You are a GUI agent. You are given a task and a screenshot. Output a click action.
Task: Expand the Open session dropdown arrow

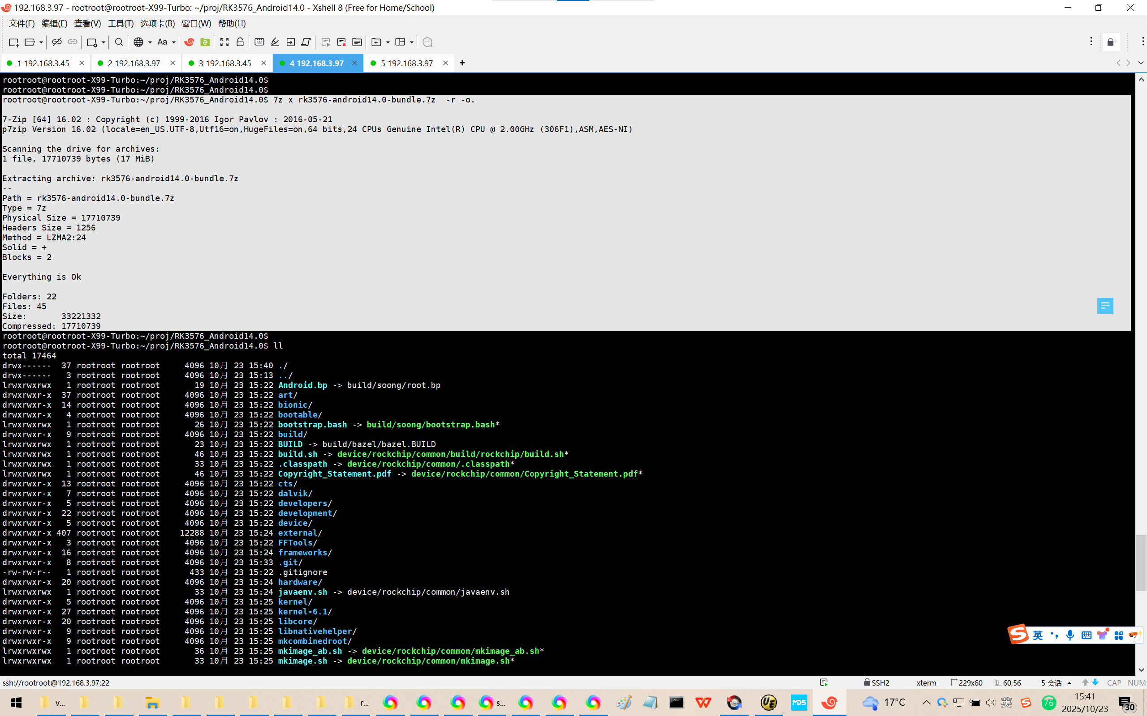pos(41,42)
